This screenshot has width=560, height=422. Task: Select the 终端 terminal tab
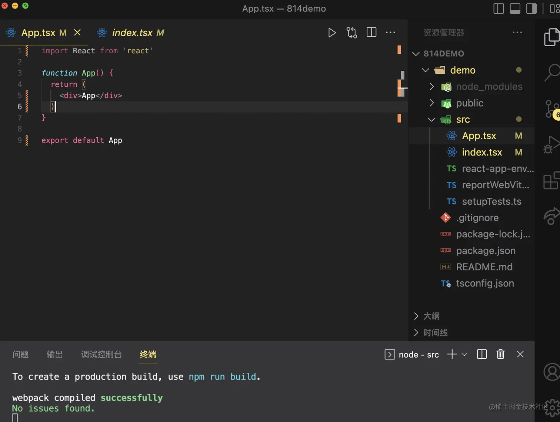click(x=148, y=355)
